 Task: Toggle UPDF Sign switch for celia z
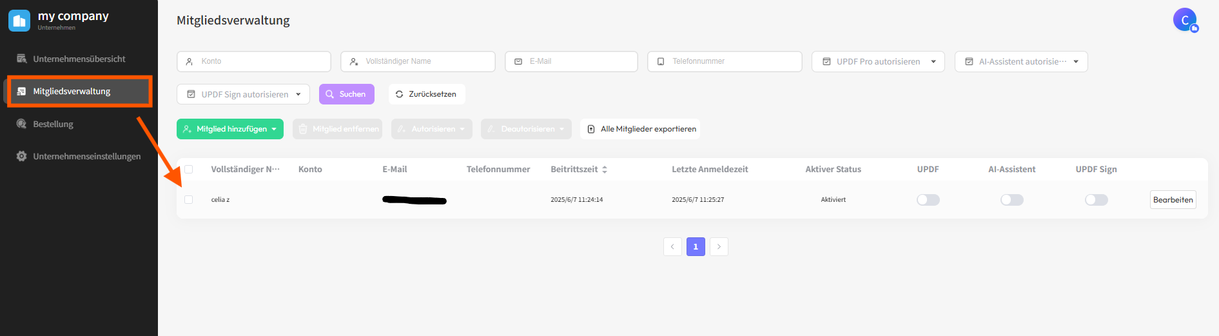pos(1097,200)
